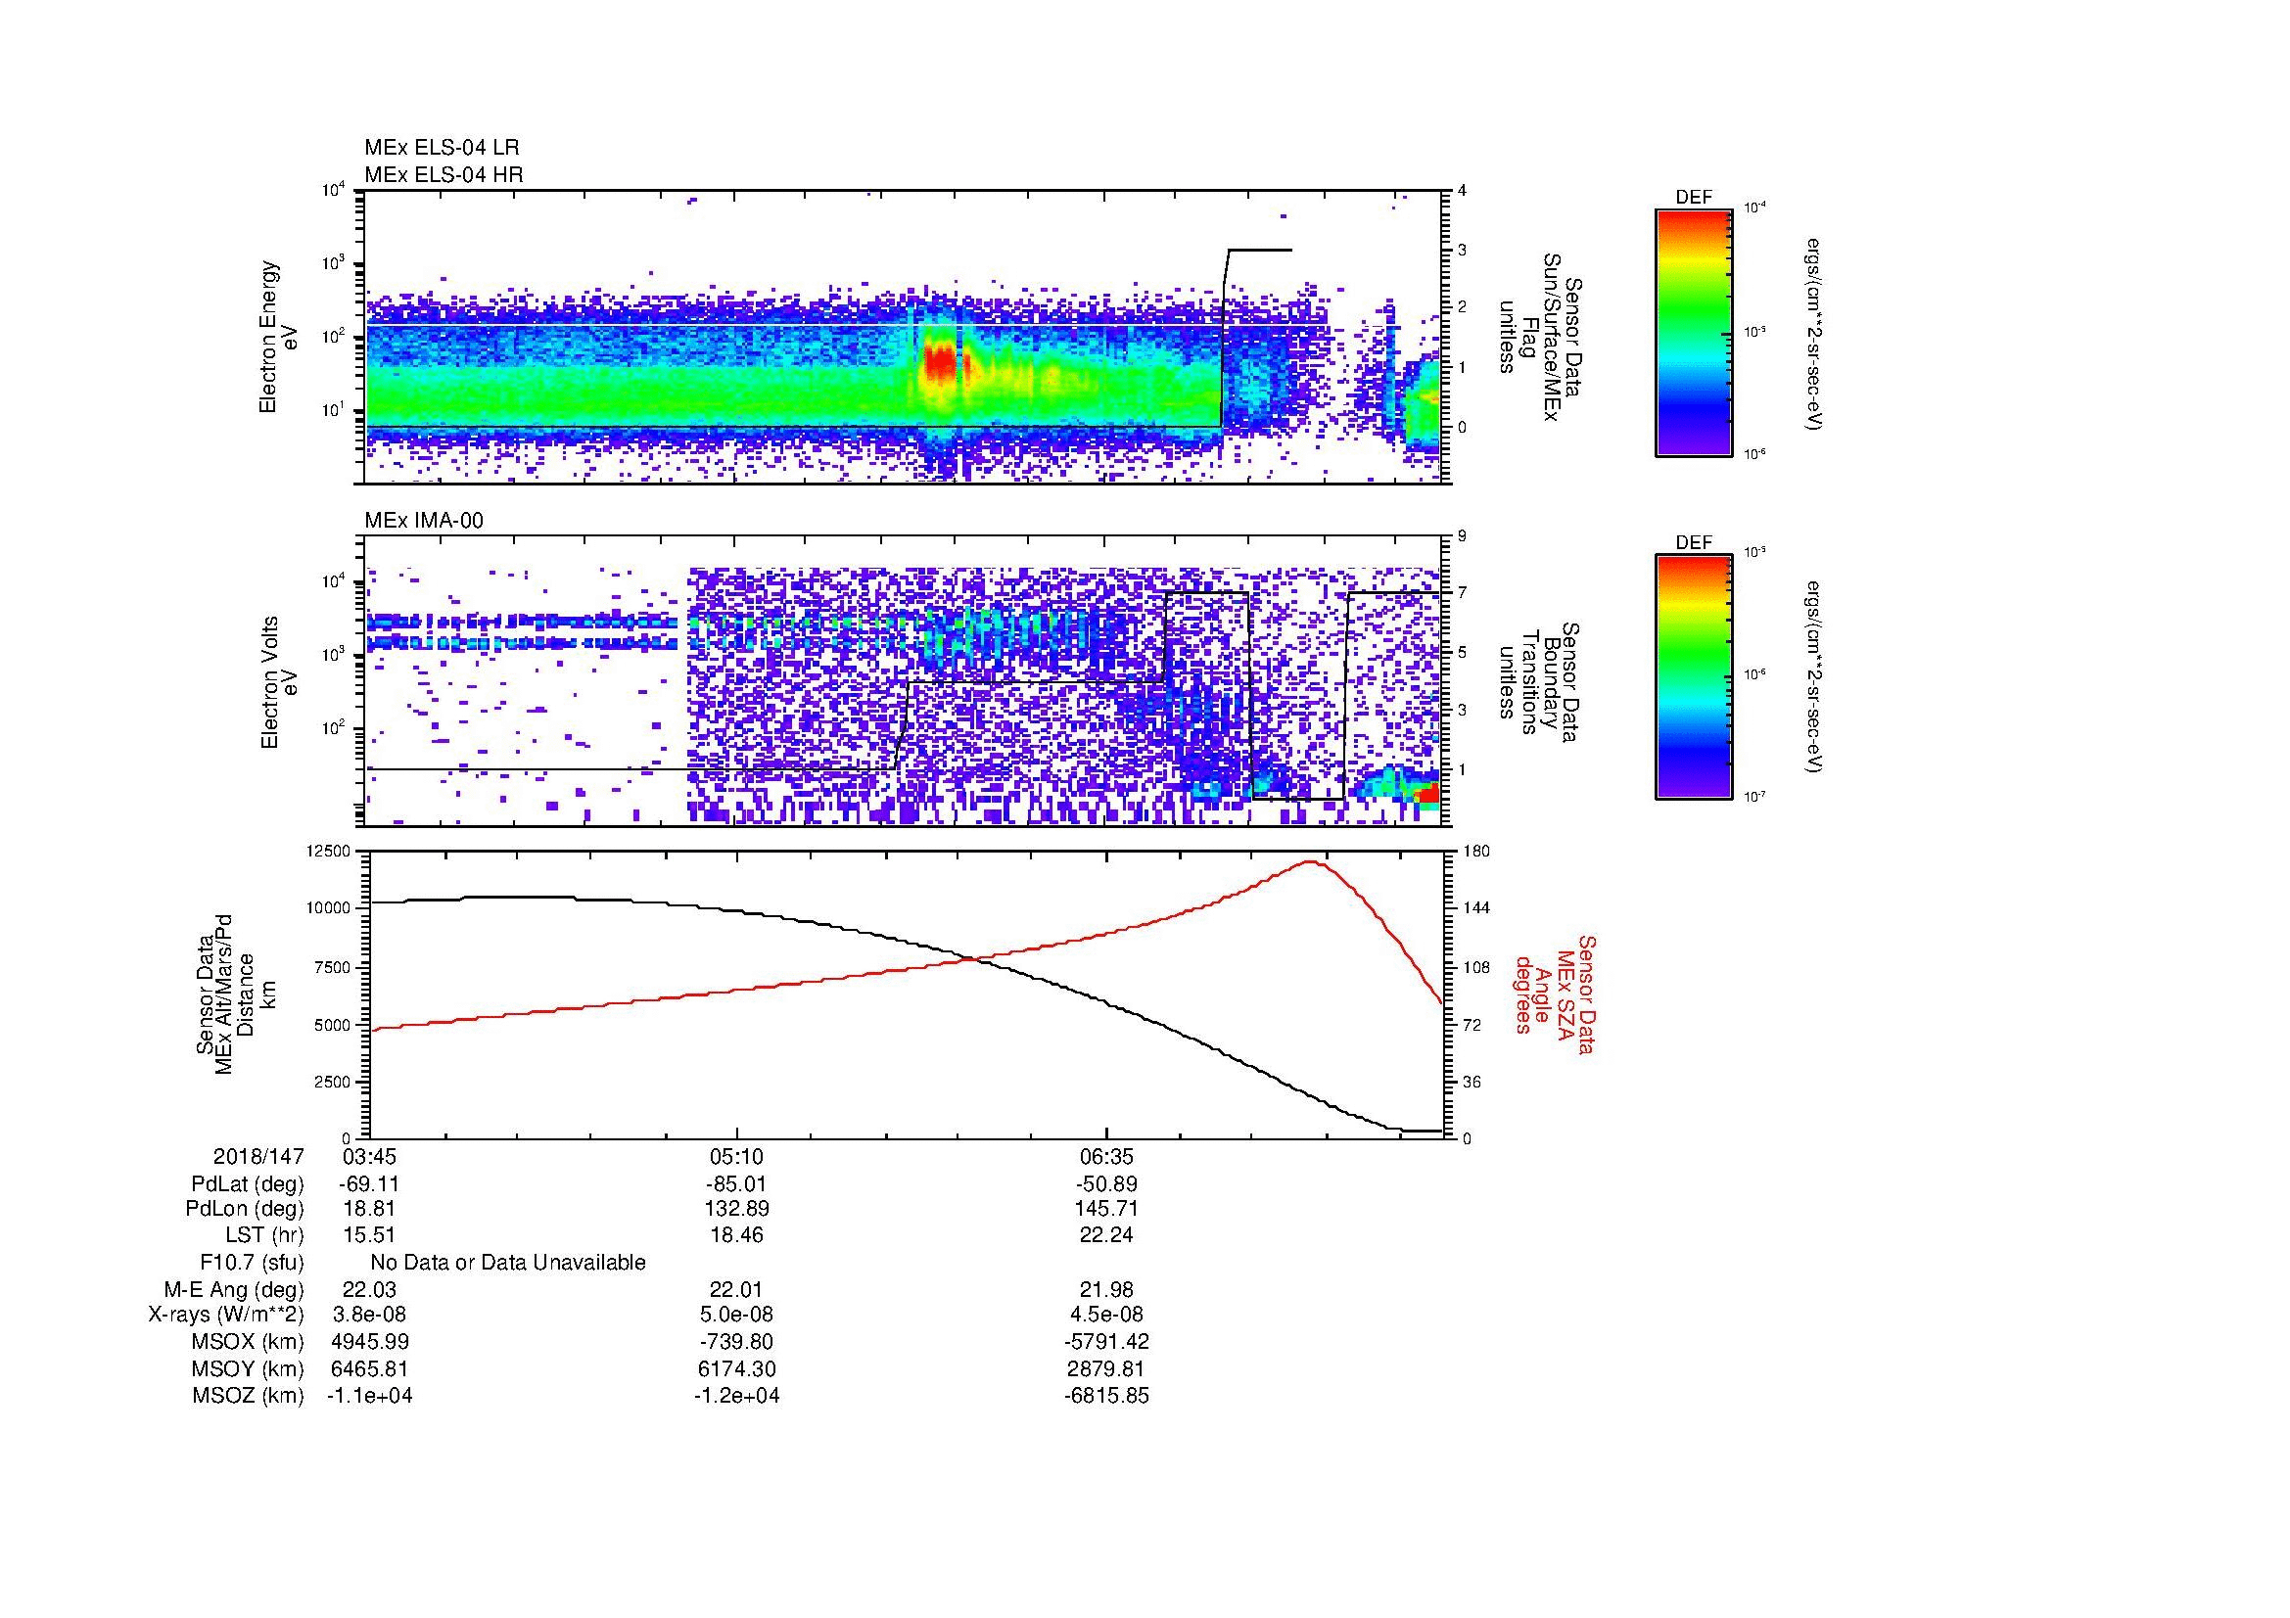Screen dimensions: 2290x1618
Task: Click the PdLat value -85.01
Action: point(736,1184)
